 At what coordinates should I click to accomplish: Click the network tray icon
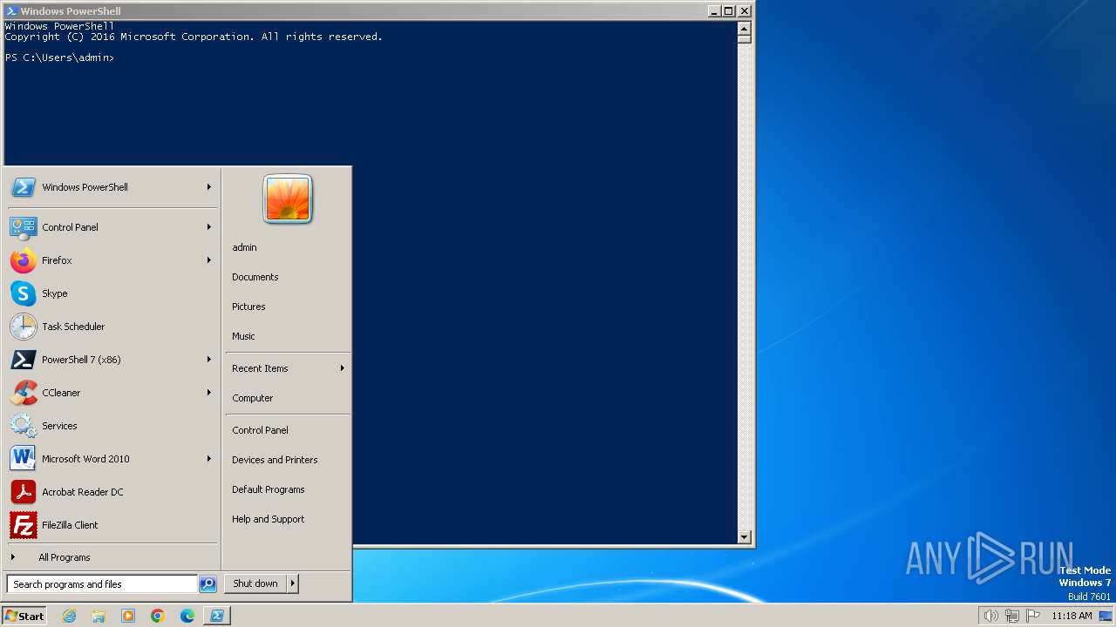point(1012,616)
